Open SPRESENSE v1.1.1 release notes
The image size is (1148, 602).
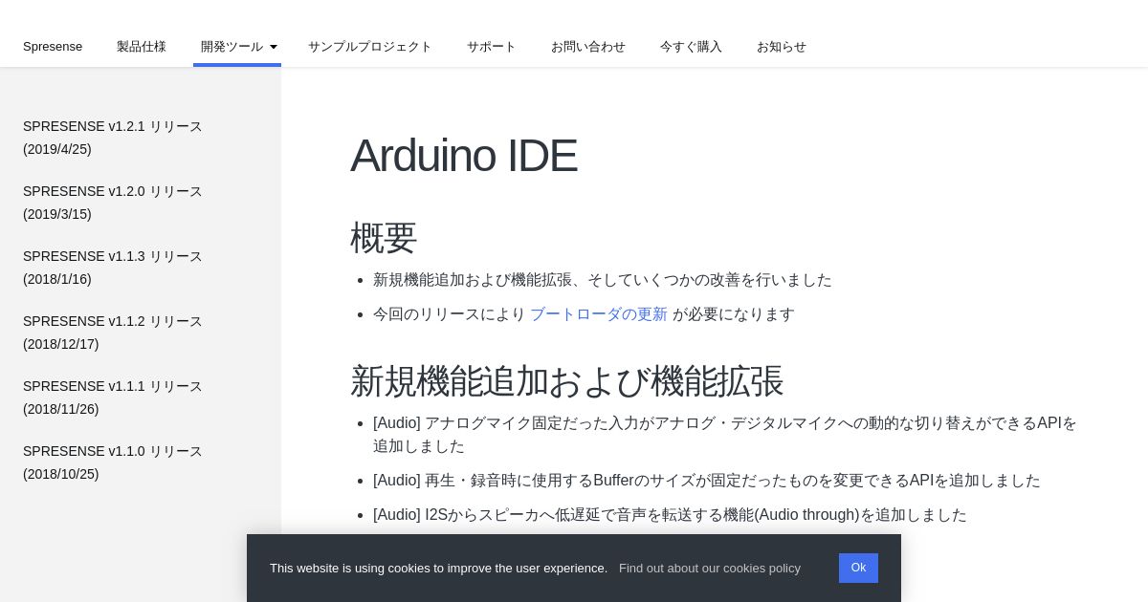click(x=113, y=398)
